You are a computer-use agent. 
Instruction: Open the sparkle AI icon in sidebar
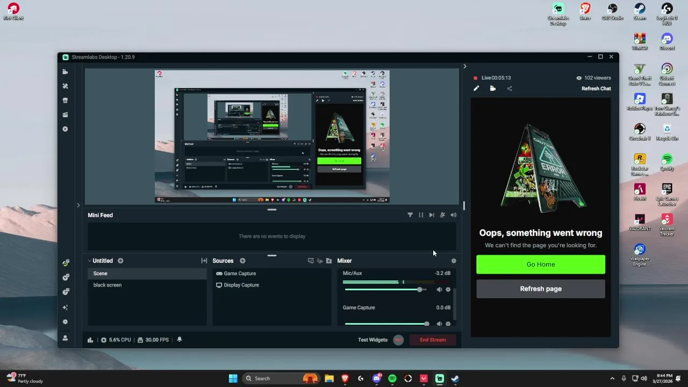tap(65, 307)
